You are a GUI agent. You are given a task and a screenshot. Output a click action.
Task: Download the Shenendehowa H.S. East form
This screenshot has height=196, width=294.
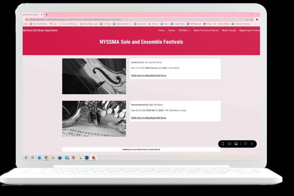pos(149,118)
